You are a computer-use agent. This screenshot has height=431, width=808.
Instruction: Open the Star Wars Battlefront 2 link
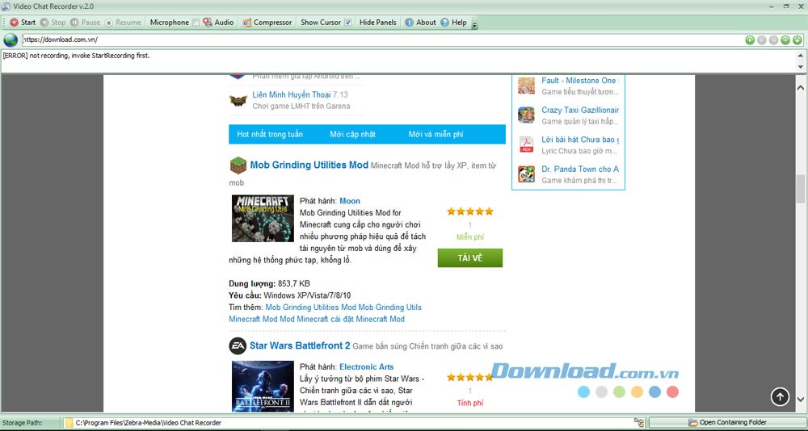click(300, 346)
